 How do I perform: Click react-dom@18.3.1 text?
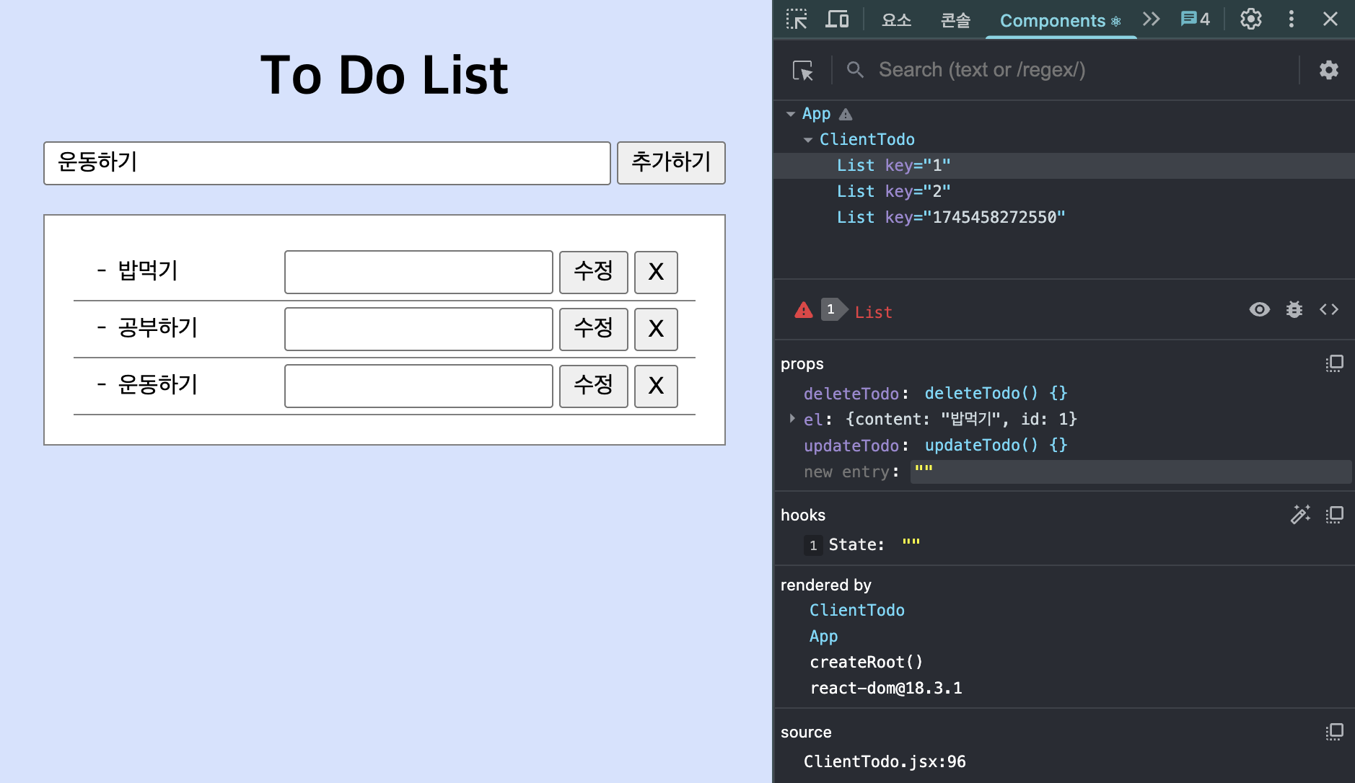pyautogui.click(x=885, y=688)
